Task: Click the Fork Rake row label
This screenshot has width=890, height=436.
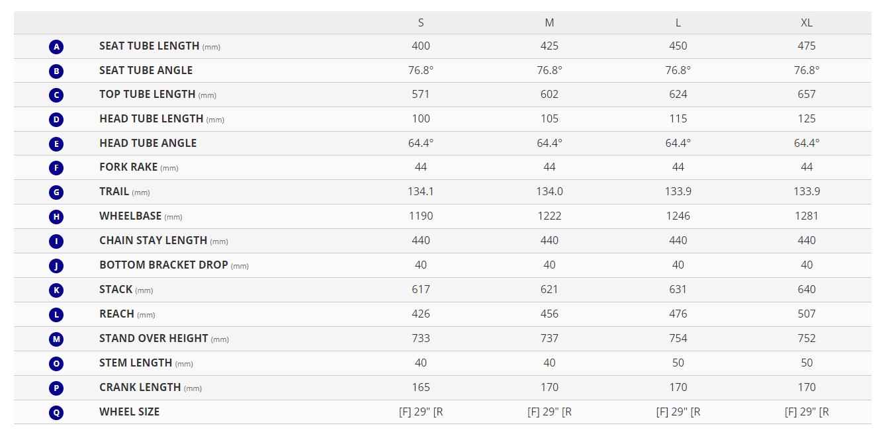Action: click(128, 167)
